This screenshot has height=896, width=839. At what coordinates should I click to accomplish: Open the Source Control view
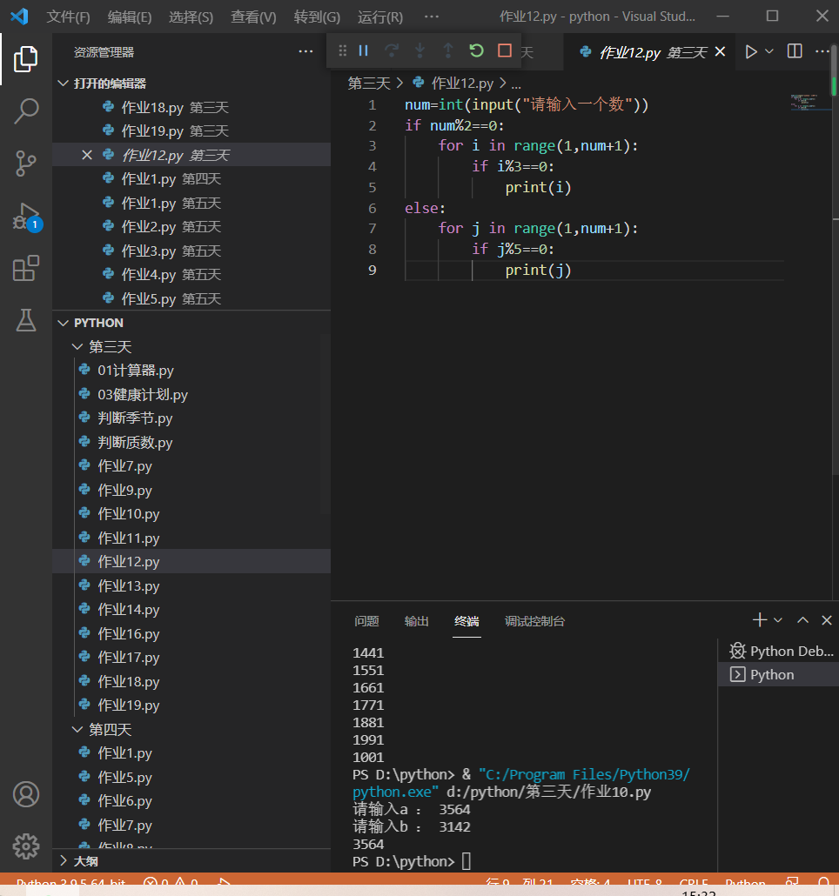(x=26, y=164)
